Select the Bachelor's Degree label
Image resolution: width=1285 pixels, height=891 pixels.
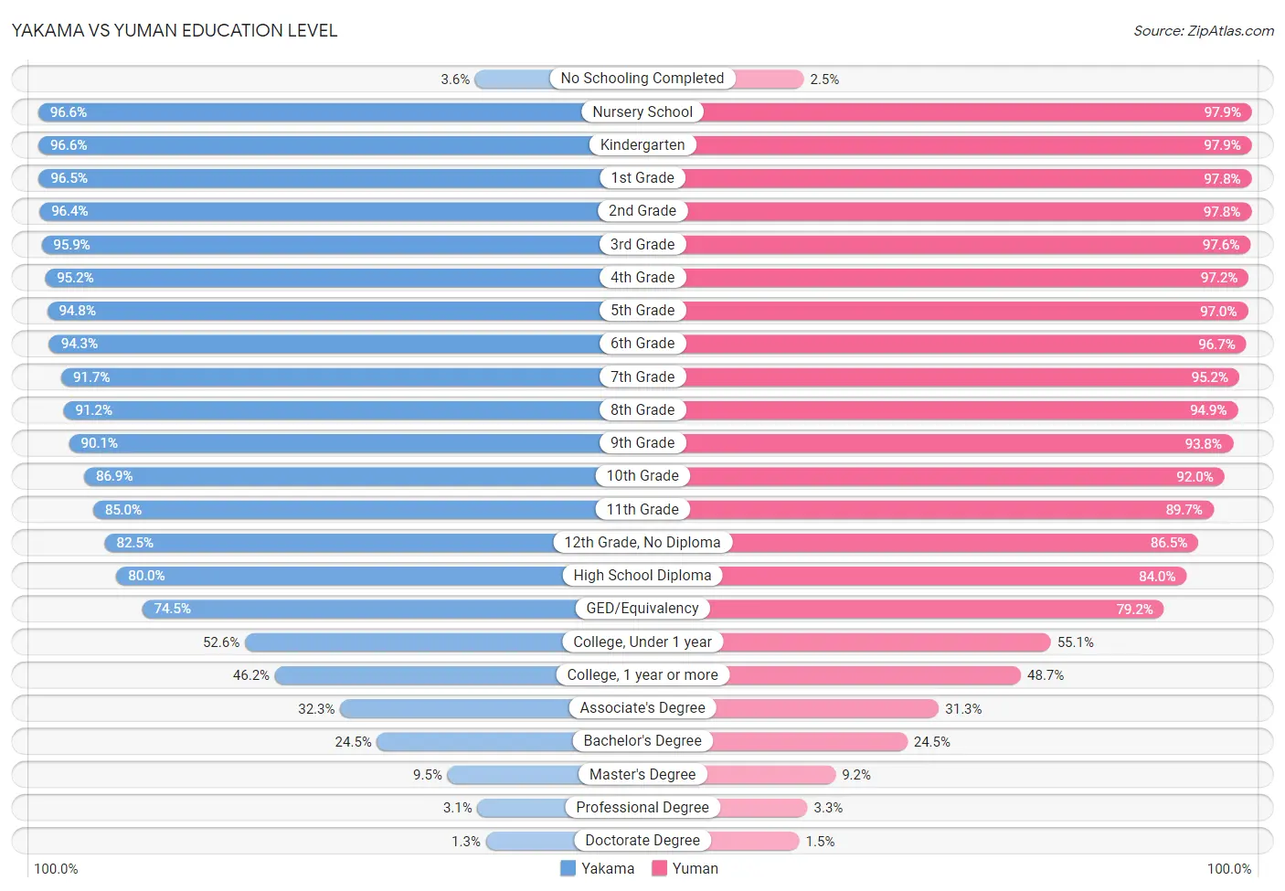point(642,741)
